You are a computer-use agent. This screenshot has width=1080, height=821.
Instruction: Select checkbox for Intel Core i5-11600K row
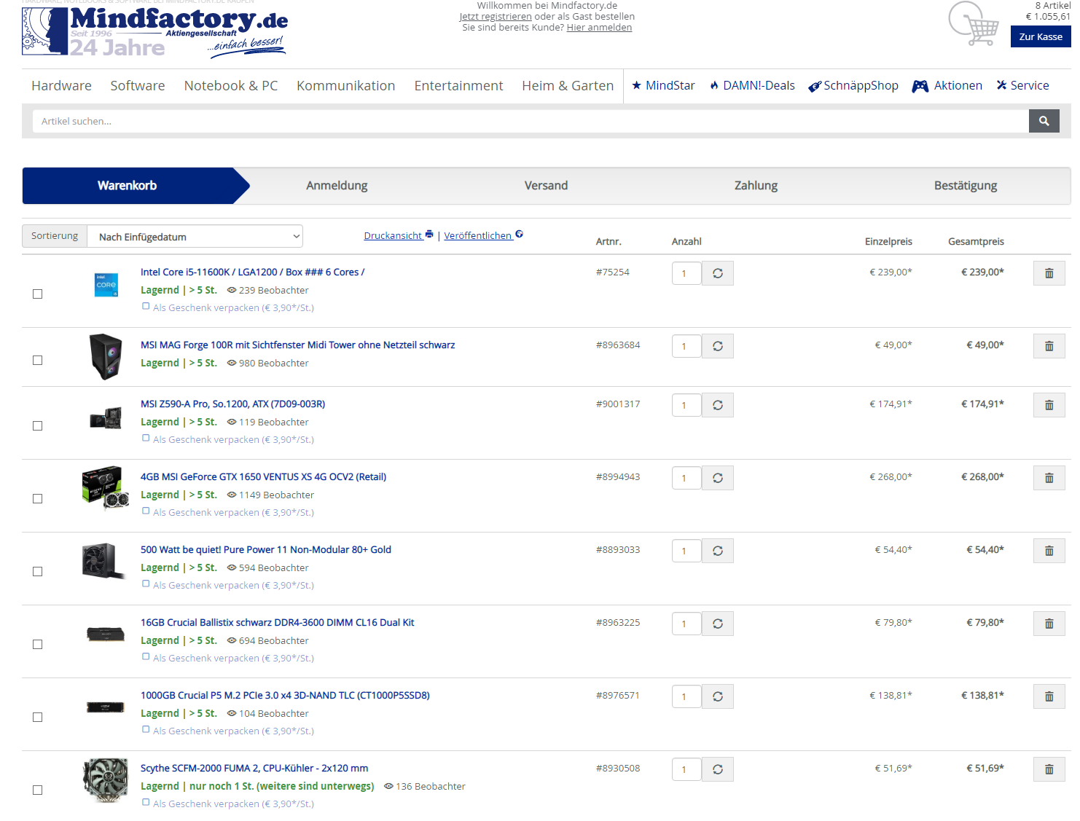[x=37, y=294]
